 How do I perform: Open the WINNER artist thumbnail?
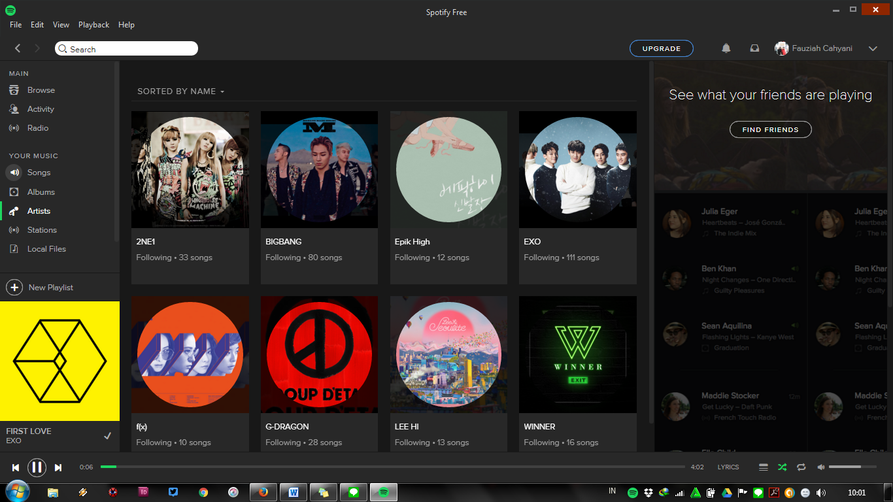pos(578,354)
